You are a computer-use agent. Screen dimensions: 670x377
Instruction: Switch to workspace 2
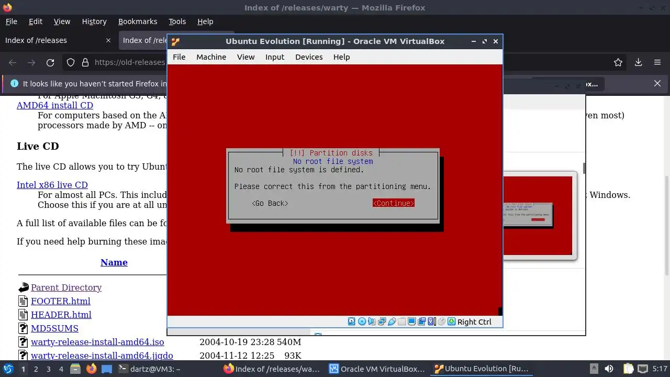(36, 369)
